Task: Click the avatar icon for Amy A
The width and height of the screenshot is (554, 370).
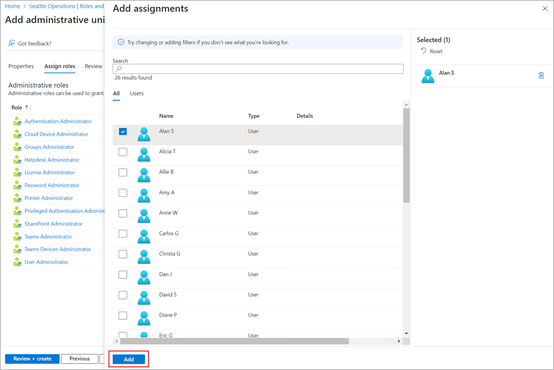Action: point(144,196)
